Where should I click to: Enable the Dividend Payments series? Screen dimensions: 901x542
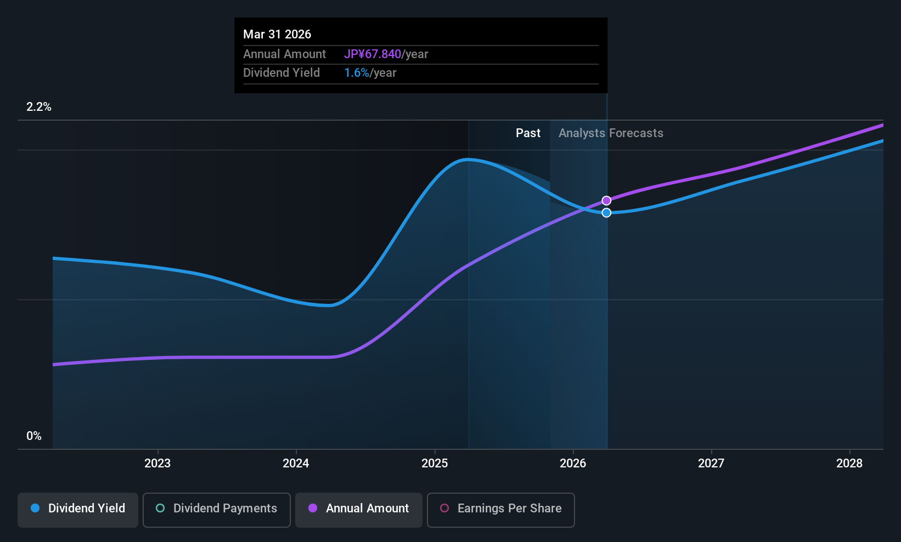217,510
